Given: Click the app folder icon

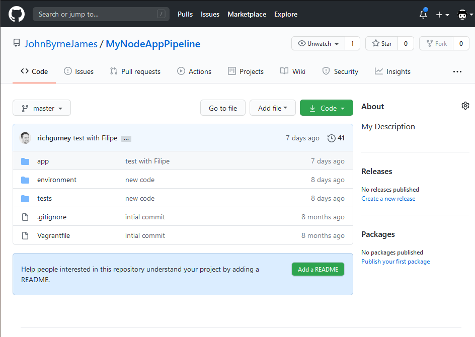Looking at the screenshot, I should point(25,161).
